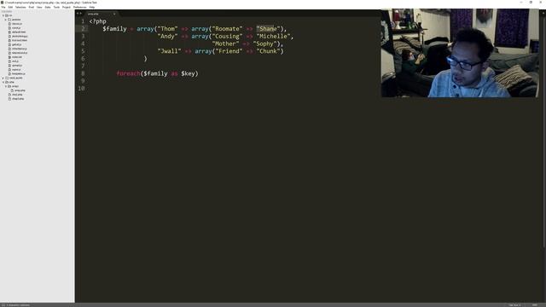Click the <?php opening tag
The height and width of the screenshot is (307, 546).
[97, 21]
